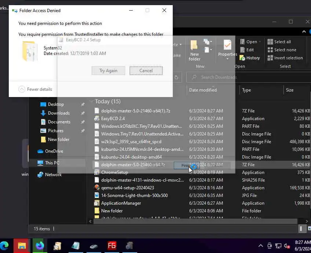Click Edit in the ribbon
The width and height of the screenshot is (311, 253).
[x=247, y=50]
